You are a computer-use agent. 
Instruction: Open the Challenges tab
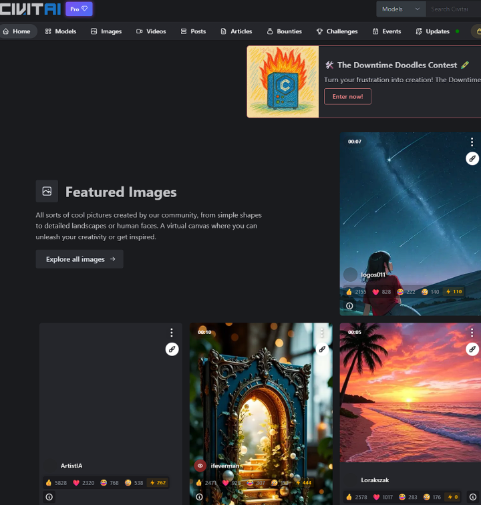pyautogui.click(x=337, y=31)
